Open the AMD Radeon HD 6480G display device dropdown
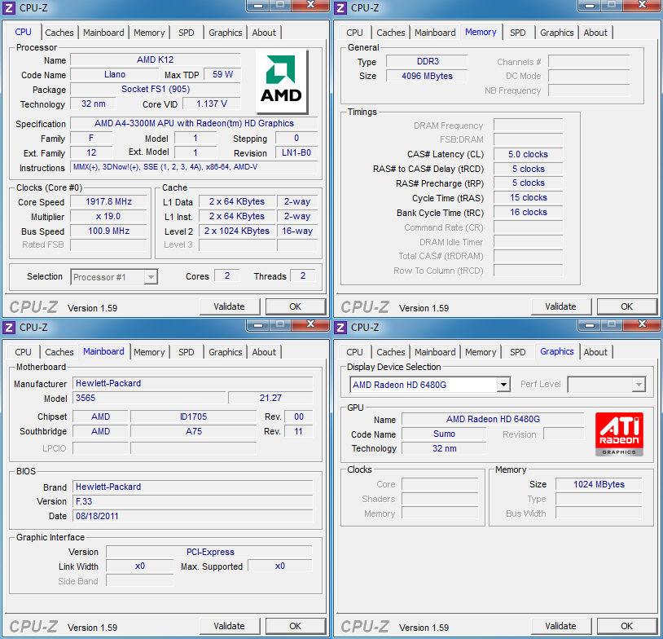 coord(430,385)
